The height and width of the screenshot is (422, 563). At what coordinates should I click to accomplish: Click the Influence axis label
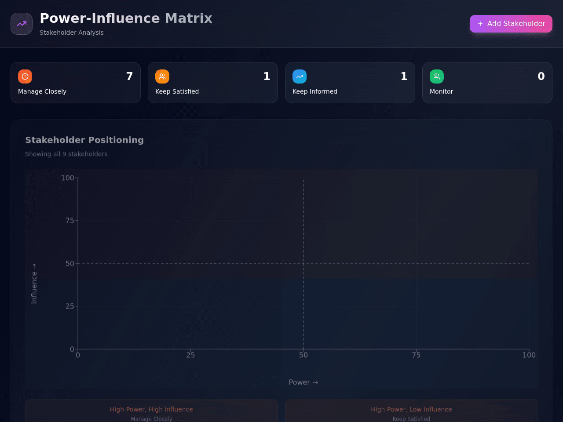(x=34, y=284)
